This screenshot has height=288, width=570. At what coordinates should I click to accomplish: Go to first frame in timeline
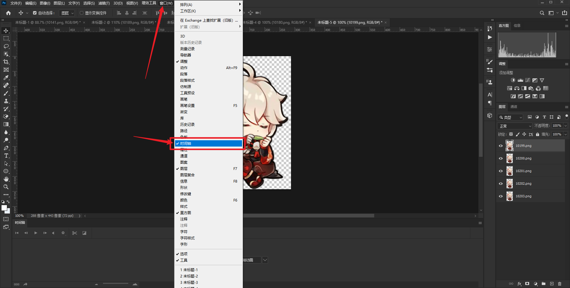[x=17, y=233]
